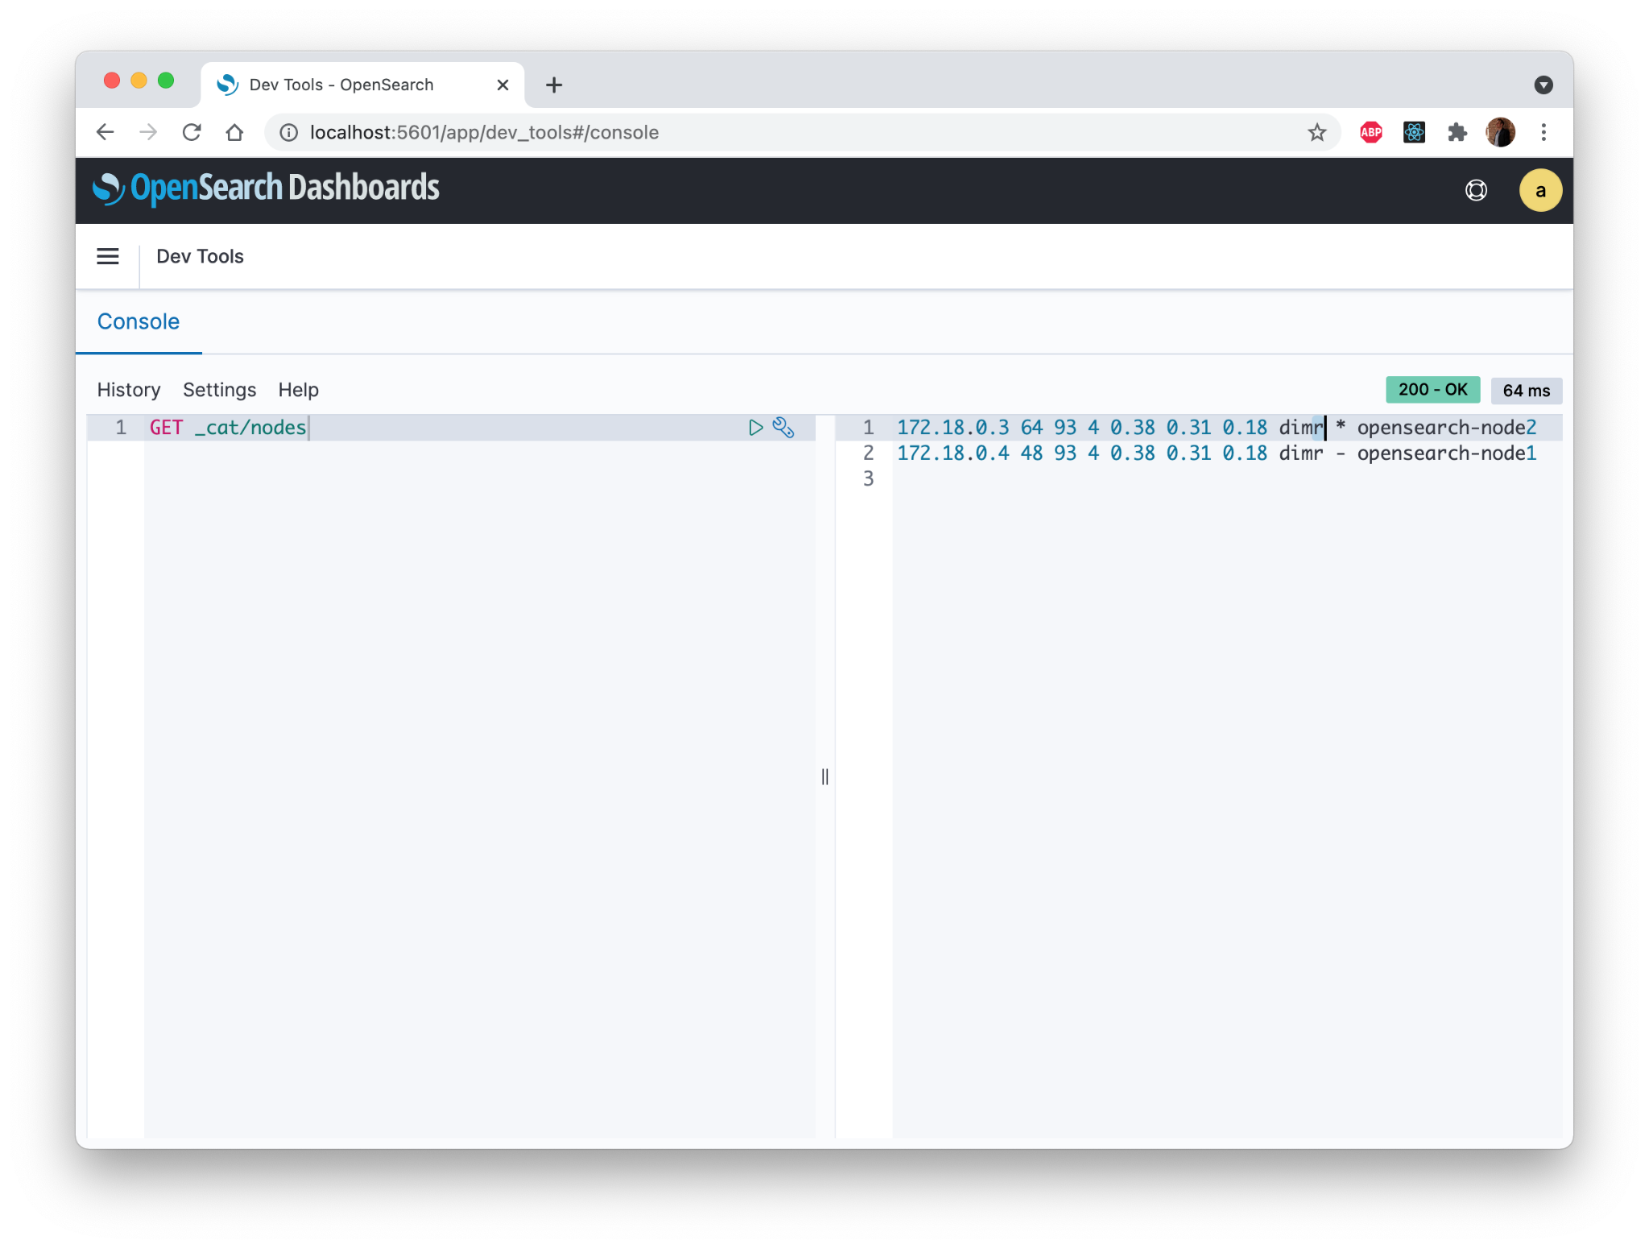
Task: Click the opensearch-node2 output line
Action: click(x=1217, y=428)
